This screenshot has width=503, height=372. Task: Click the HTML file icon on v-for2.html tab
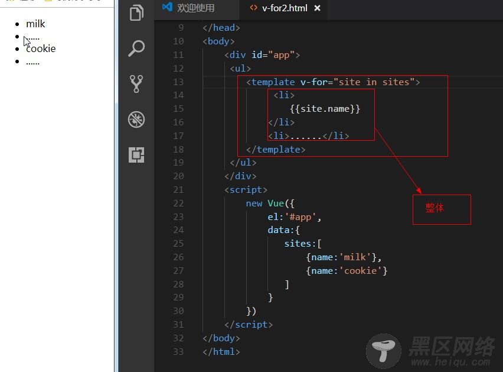click(253, 8)
